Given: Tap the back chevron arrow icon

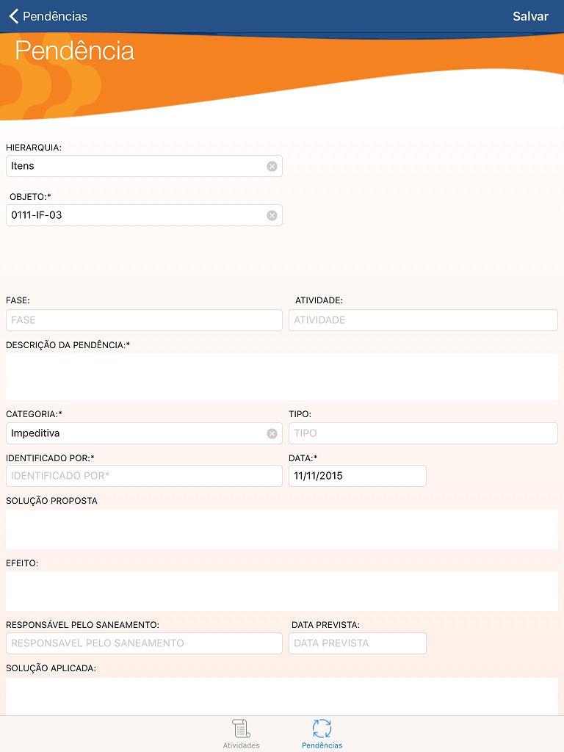Looking at the screenshot, I should coord(14,16).
